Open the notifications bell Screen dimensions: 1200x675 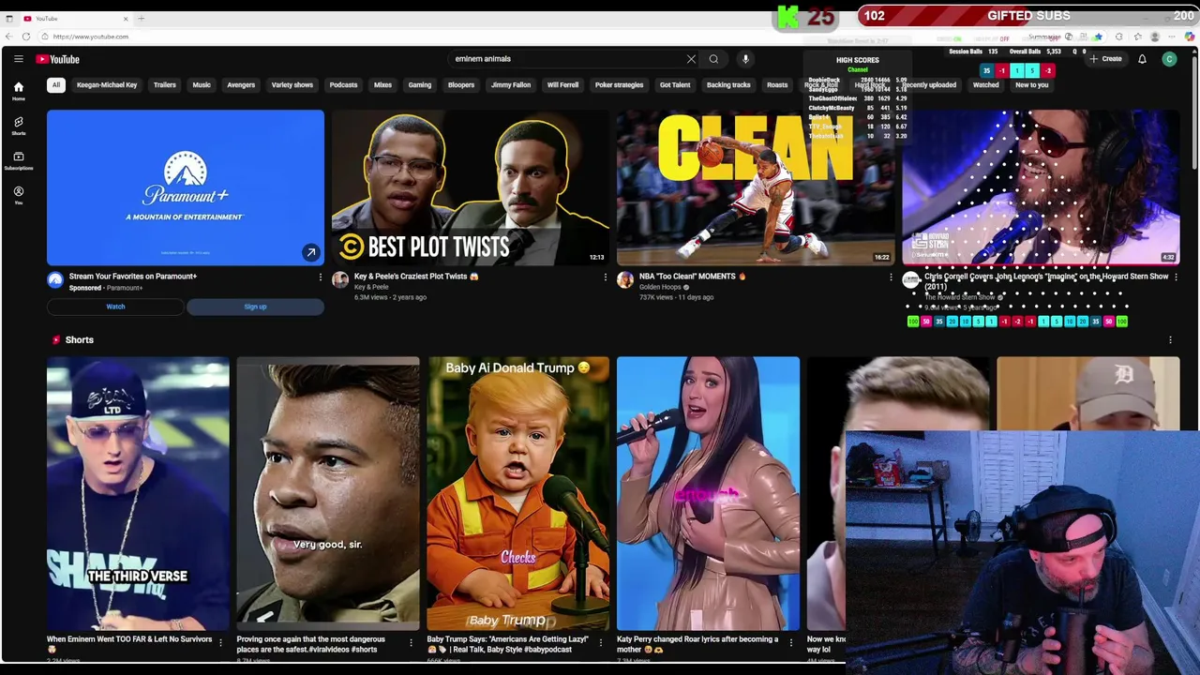pos(1142,59)
